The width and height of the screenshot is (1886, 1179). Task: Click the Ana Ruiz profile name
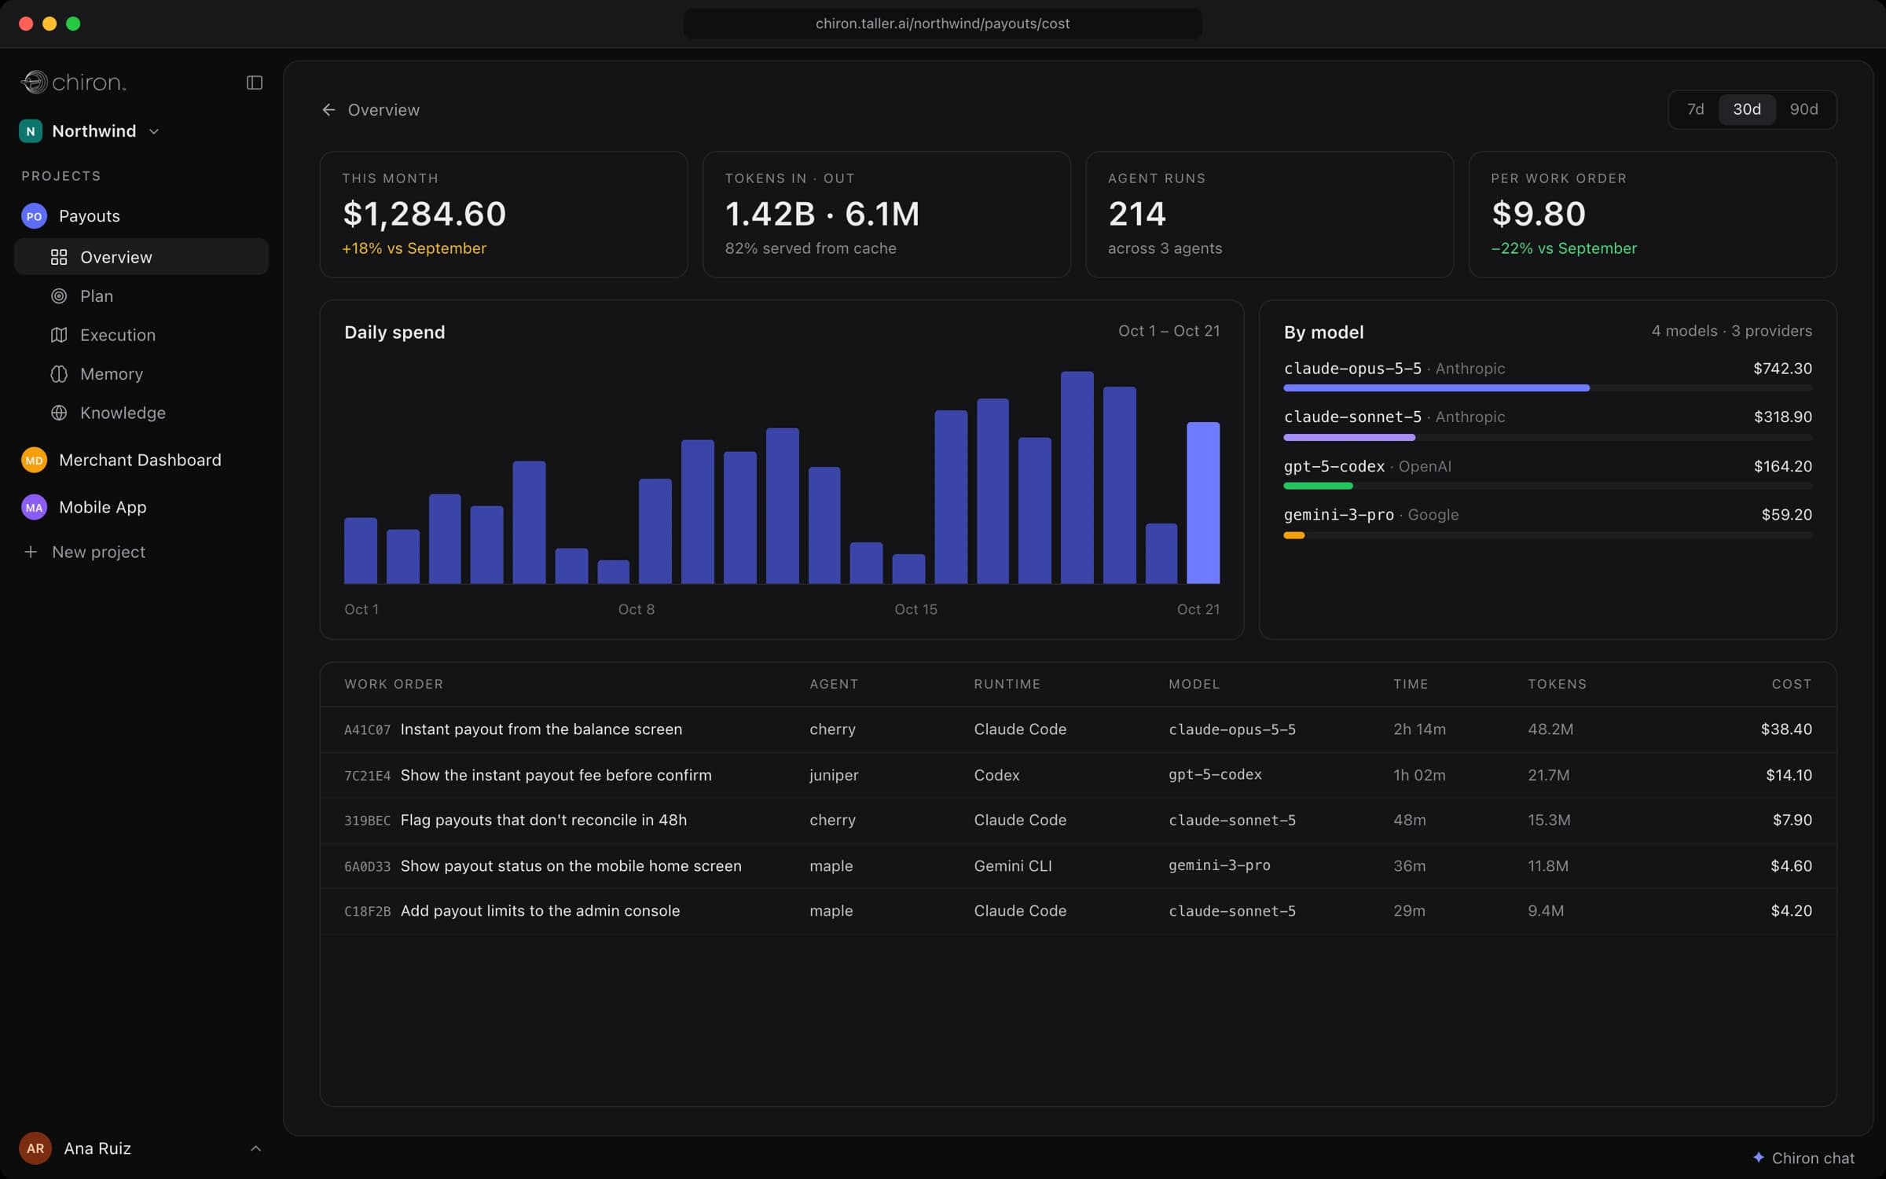coord(97,1148)
